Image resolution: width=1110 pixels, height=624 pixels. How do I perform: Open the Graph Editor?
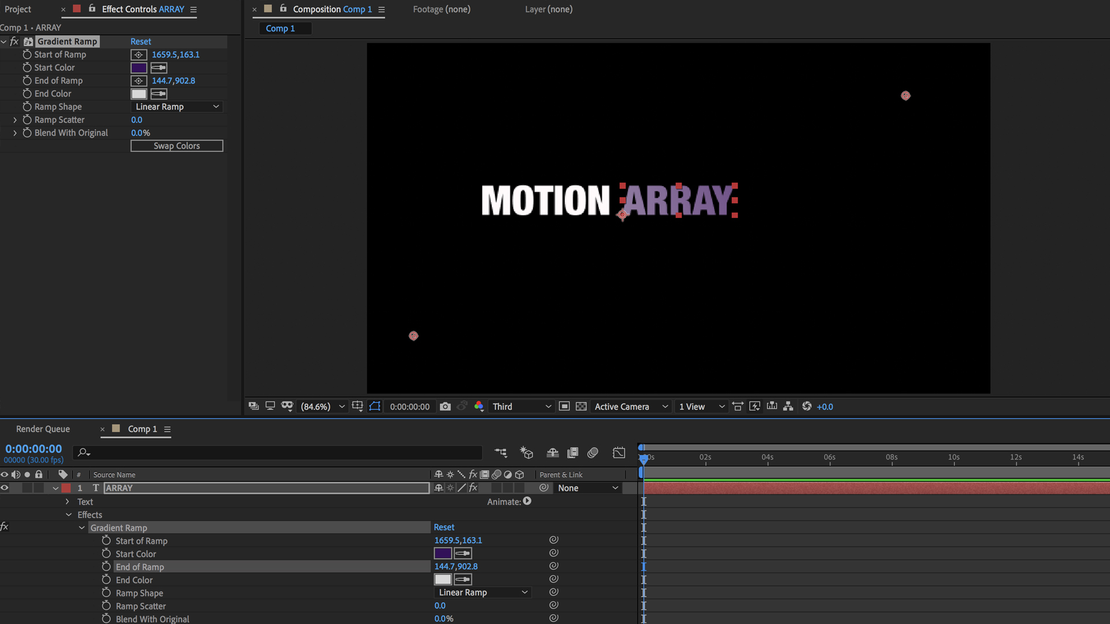(x=619, y=452)
